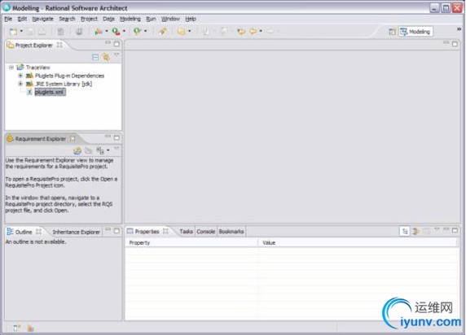Click the fast view icon in status bar
Screen dimensions: 466x335
(17, 328)
